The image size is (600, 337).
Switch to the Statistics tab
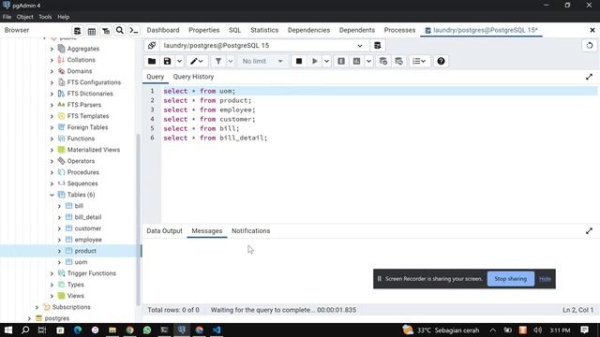point(264,30)
